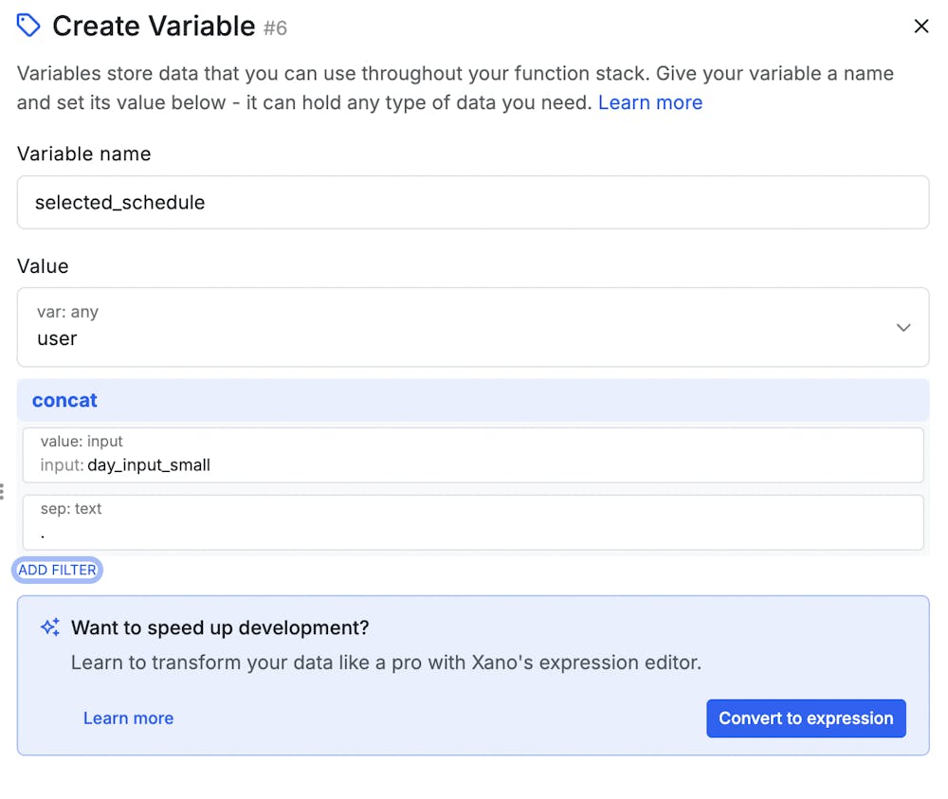Open the Learn more link in the banner
Screen dimensions: 948x799
[128, 718]
